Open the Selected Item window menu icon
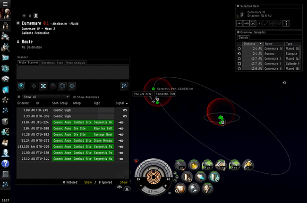This screenshot has height=203, width=307. 238,6
